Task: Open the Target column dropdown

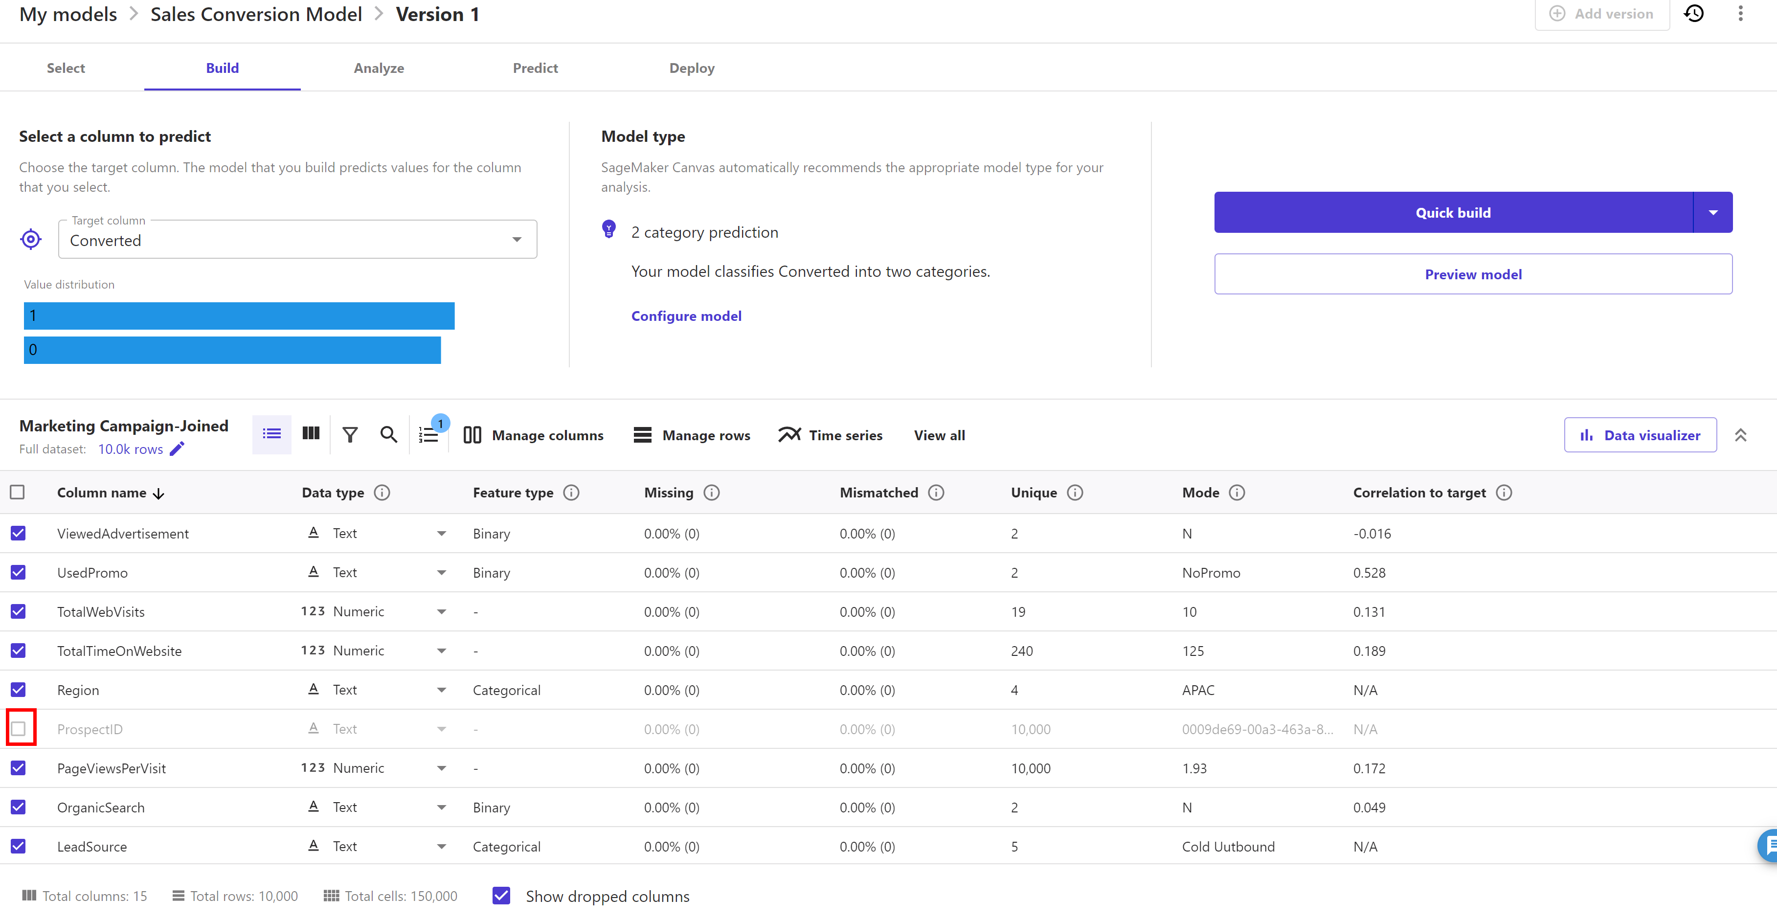Action: click(516, 240)
